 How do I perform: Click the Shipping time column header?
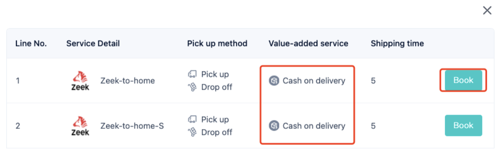397,43
